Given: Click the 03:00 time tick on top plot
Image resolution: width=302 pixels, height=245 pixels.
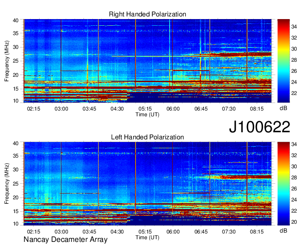Looking at the screenshot, I should (x=61, y=109).
